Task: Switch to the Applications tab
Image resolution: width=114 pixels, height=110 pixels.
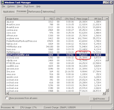Action: [x=9, y=12]
